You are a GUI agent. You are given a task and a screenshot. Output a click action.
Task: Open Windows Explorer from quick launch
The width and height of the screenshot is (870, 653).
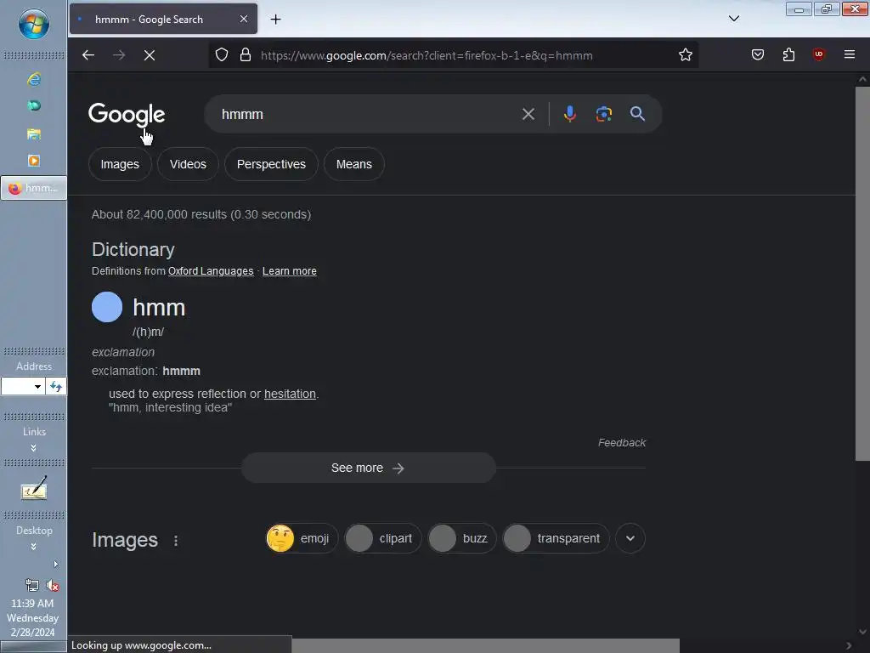pos(34,133)
